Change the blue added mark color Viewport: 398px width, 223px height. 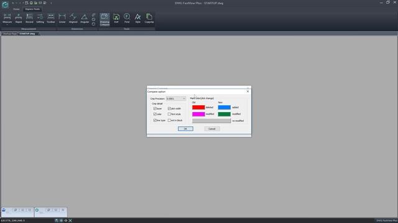(224, 107)
